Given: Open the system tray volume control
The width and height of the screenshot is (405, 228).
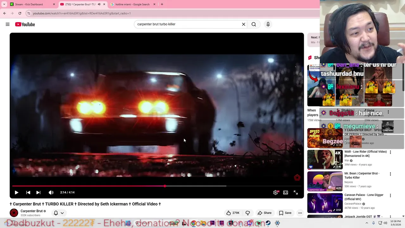Looking at the screenshot, I should pos(385,223).
